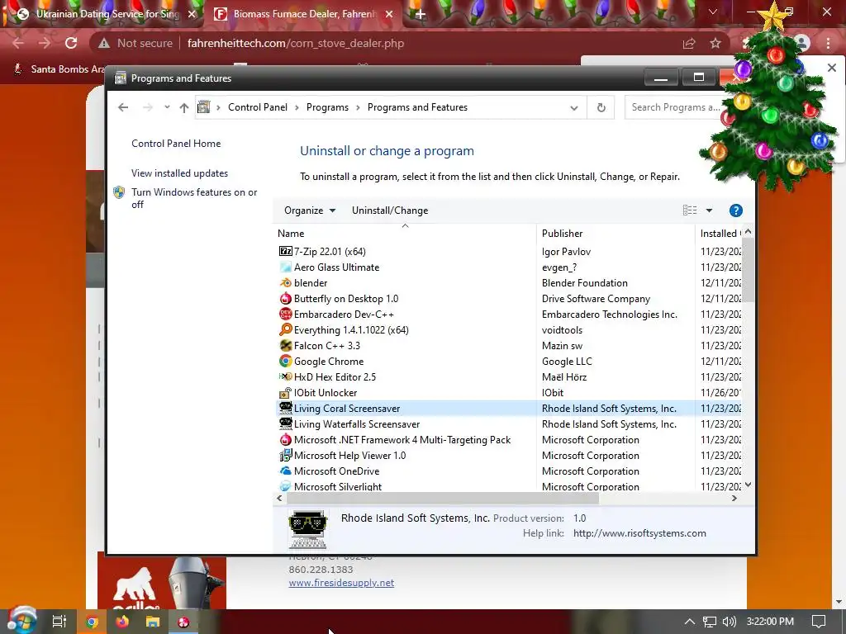Click the Living Coral Screensaver icon
Image resolution: width=846 pixels, height=634 pixels.
click(285, 408)
